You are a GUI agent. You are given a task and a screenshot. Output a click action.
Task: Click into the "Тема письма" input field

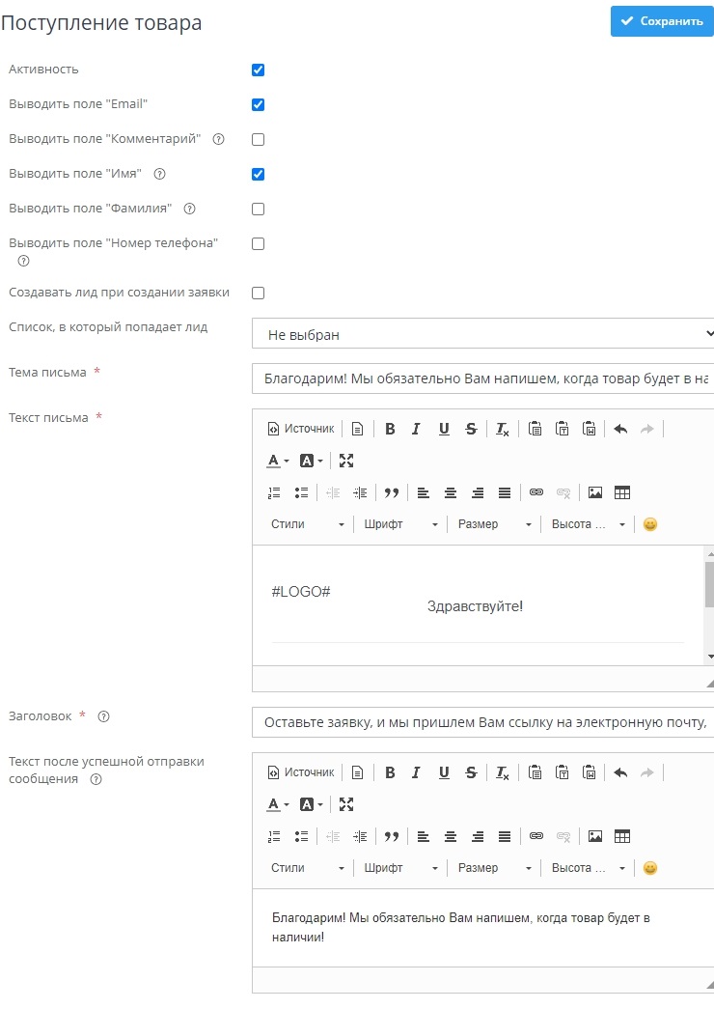click(x=482, y=378)
